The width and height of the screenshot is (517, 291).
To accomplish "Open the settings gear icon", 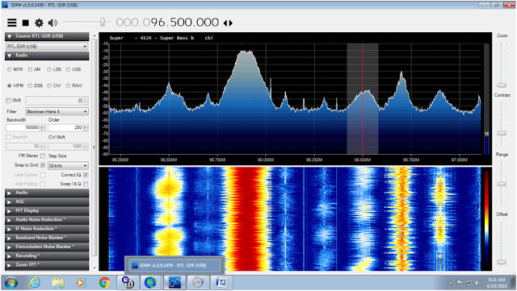I will pos(39,23).
